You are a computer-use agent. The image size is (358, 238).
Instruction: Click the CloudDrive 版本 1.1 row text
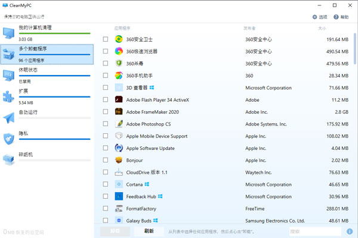click(147, 172)
